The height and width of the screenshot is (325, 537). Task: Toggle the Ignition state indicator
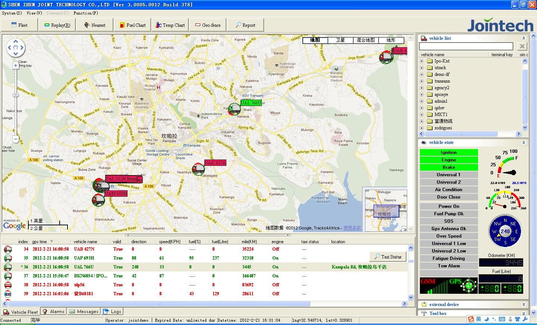[449, 152]
